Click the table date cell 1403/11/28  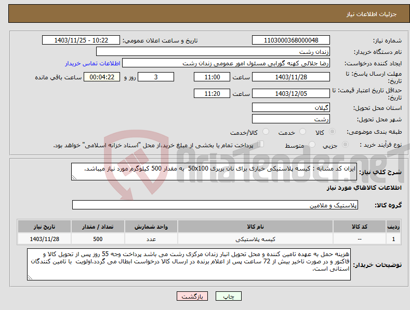point(45,239)
